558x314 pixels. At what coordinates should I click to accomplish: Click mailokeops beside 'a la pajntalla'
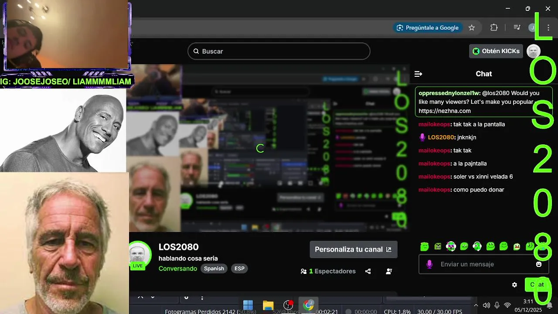coord(434,164)
